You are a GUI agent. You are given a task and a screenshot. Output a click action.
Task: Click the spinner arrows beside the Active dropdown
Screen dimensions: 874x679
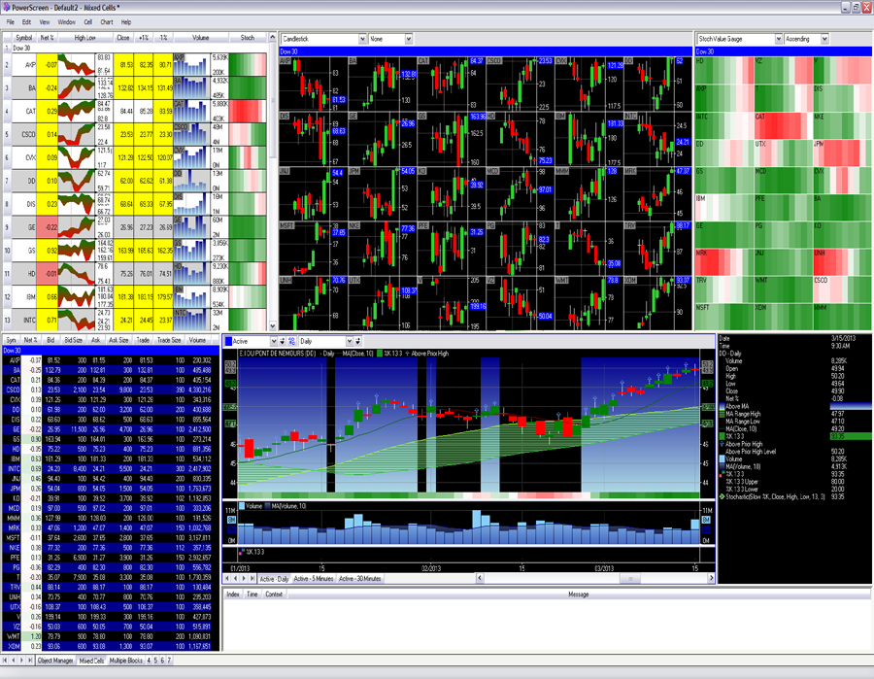(284, 342)
